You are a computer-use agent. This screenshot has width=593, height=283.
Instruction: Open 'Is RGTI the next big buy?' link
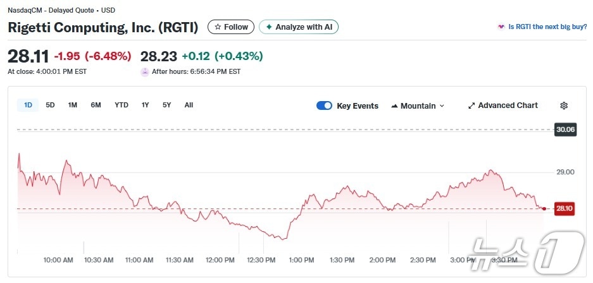tap(547, 27)
